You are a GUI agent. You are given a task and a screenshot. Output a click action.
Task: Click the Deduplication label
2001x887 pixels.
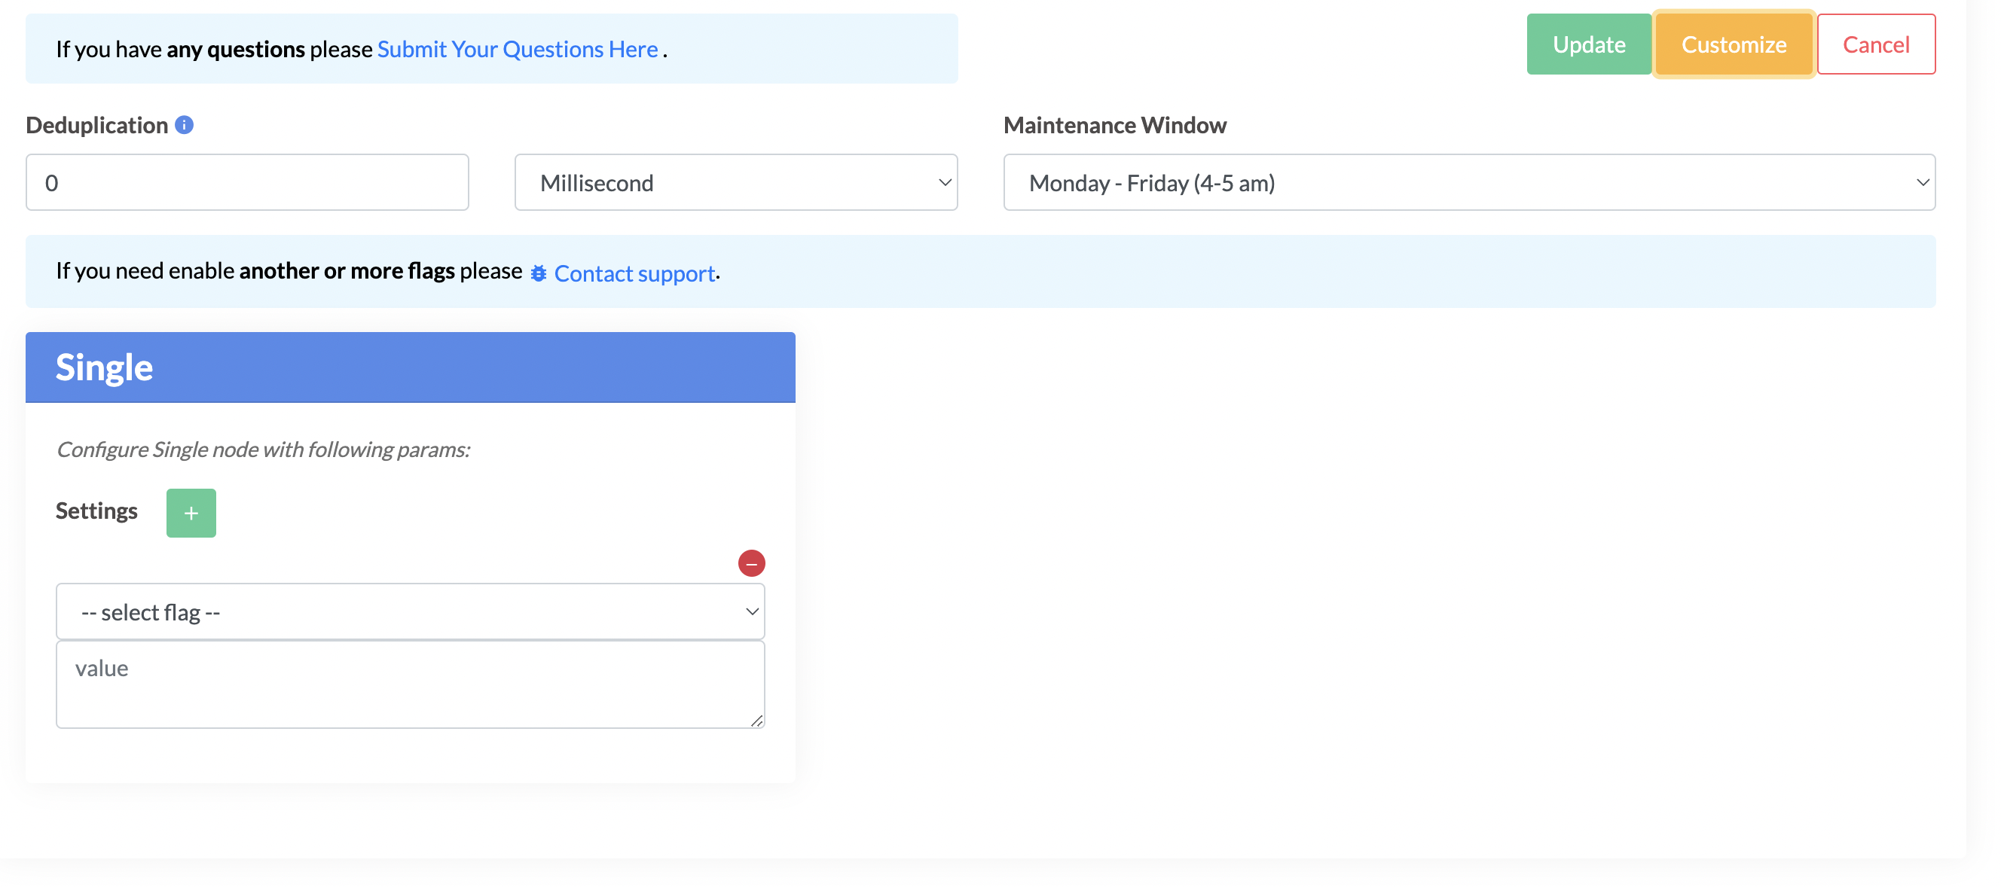pyautogui.click(x=96, y=125)
